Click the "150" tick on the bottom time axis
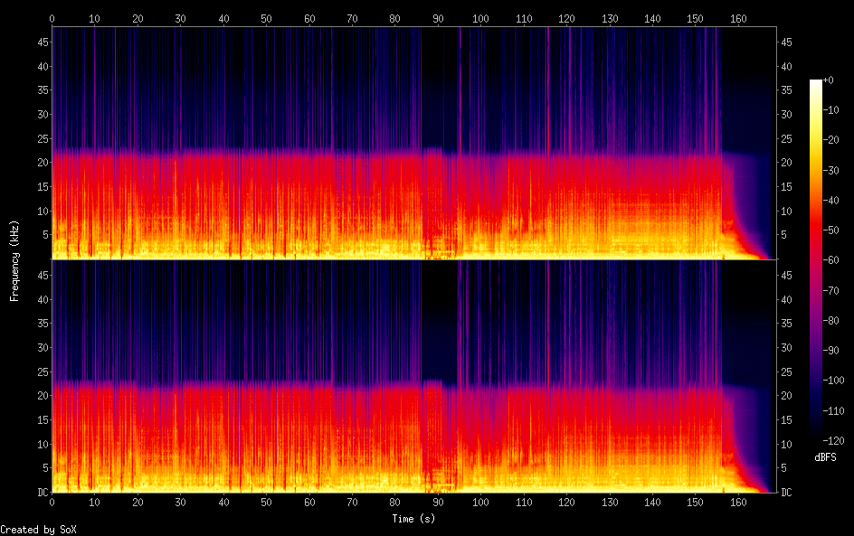The height and width of the screenshot is (536, 854). tap(696, 503)
